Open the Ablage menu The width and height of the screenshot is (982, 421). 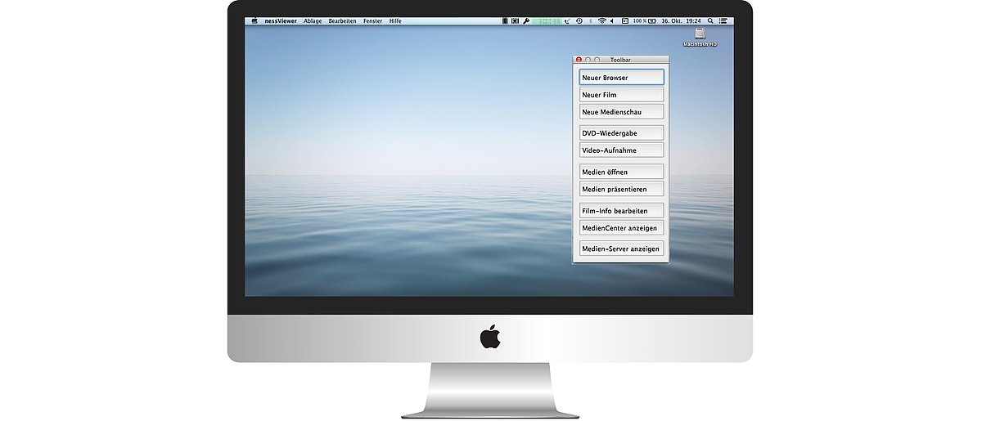click(x=313, y=20)
